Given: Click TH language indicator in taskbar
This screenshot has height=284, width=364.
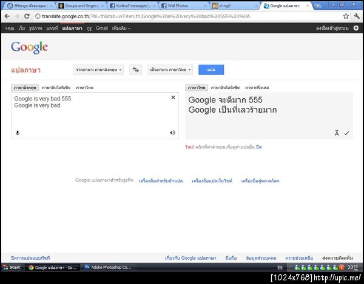Looking at the screenshot, I should click(x=280, y=268).
